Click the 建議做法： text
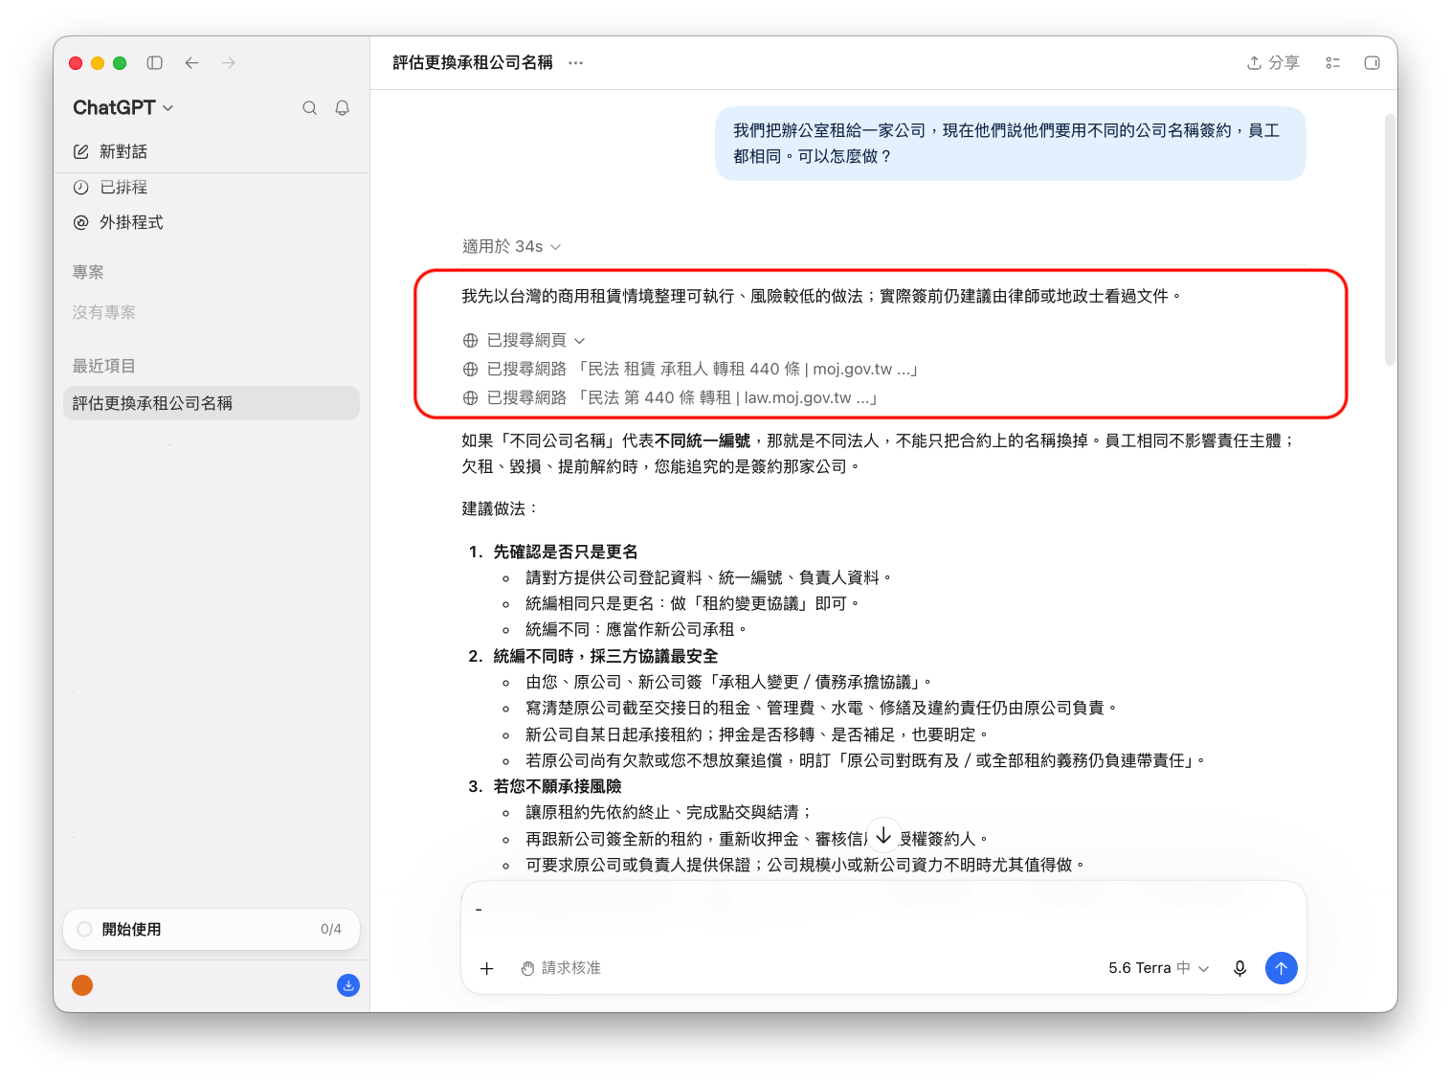The height and width of the screenshot is (1083, 1451). point(501,508)
